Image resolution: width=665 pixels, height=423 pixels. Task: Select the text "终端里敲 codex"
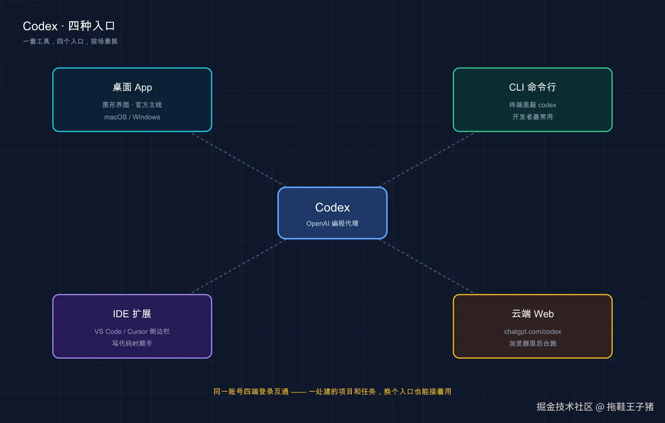(533, 105)
